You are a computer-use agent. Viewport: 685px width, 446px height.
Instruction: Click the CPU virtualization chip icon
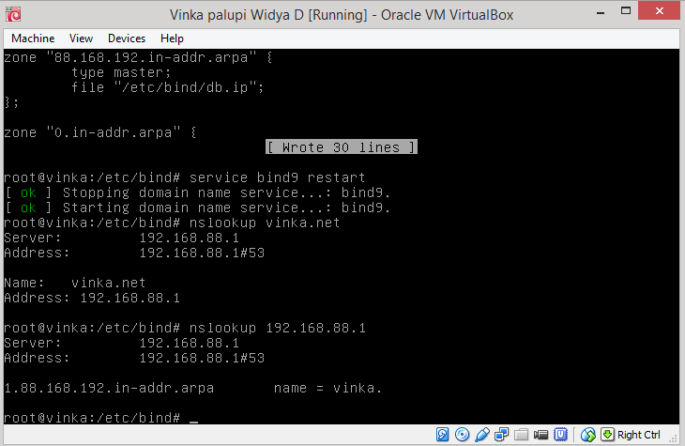coord(560,435)
